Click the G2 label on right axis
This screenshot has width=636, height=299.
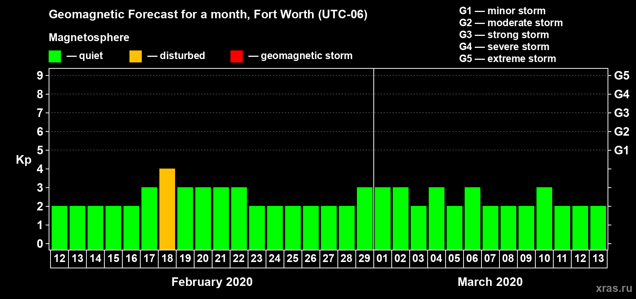coord(622,132)
